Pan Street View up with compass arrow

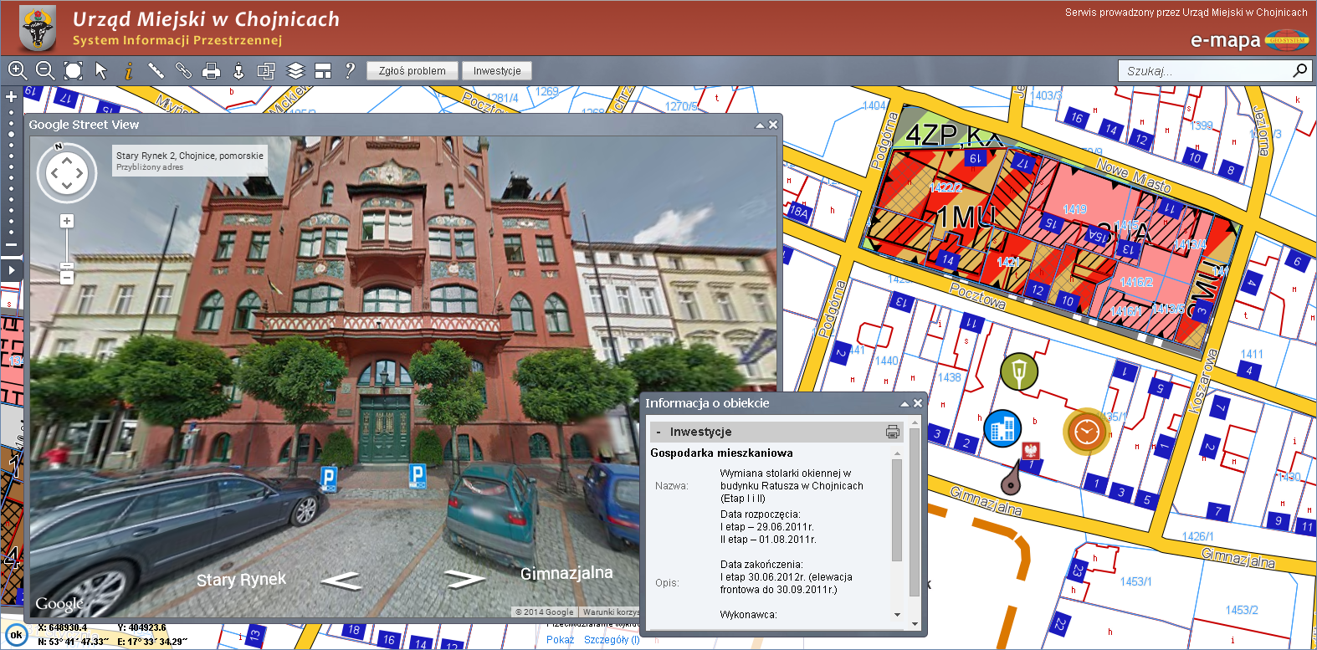point(67,160)
